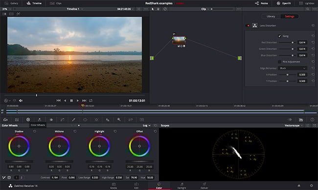Open the Vectorscope scope type dropdown
This screenshot has height=190, width=318.
(294, 125)
